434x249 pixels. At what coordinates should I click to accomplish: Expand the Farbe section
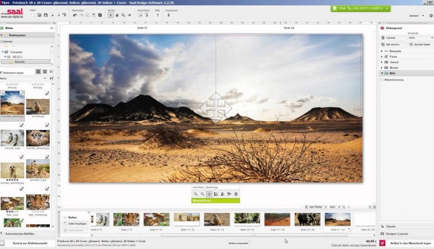tap(382, 57)
